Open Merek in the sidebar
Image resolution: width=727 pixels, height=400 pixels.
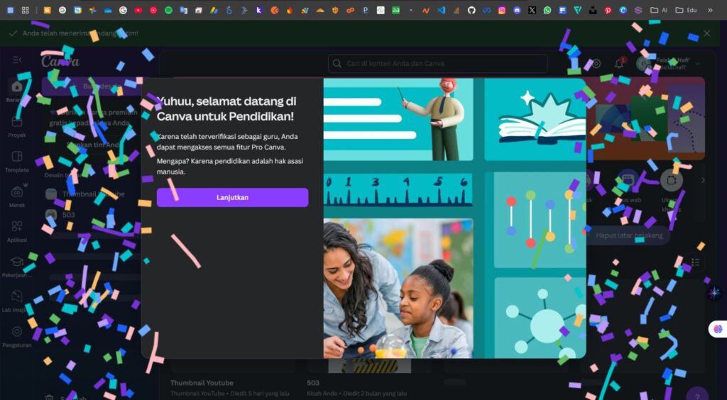tap(17, 195)
